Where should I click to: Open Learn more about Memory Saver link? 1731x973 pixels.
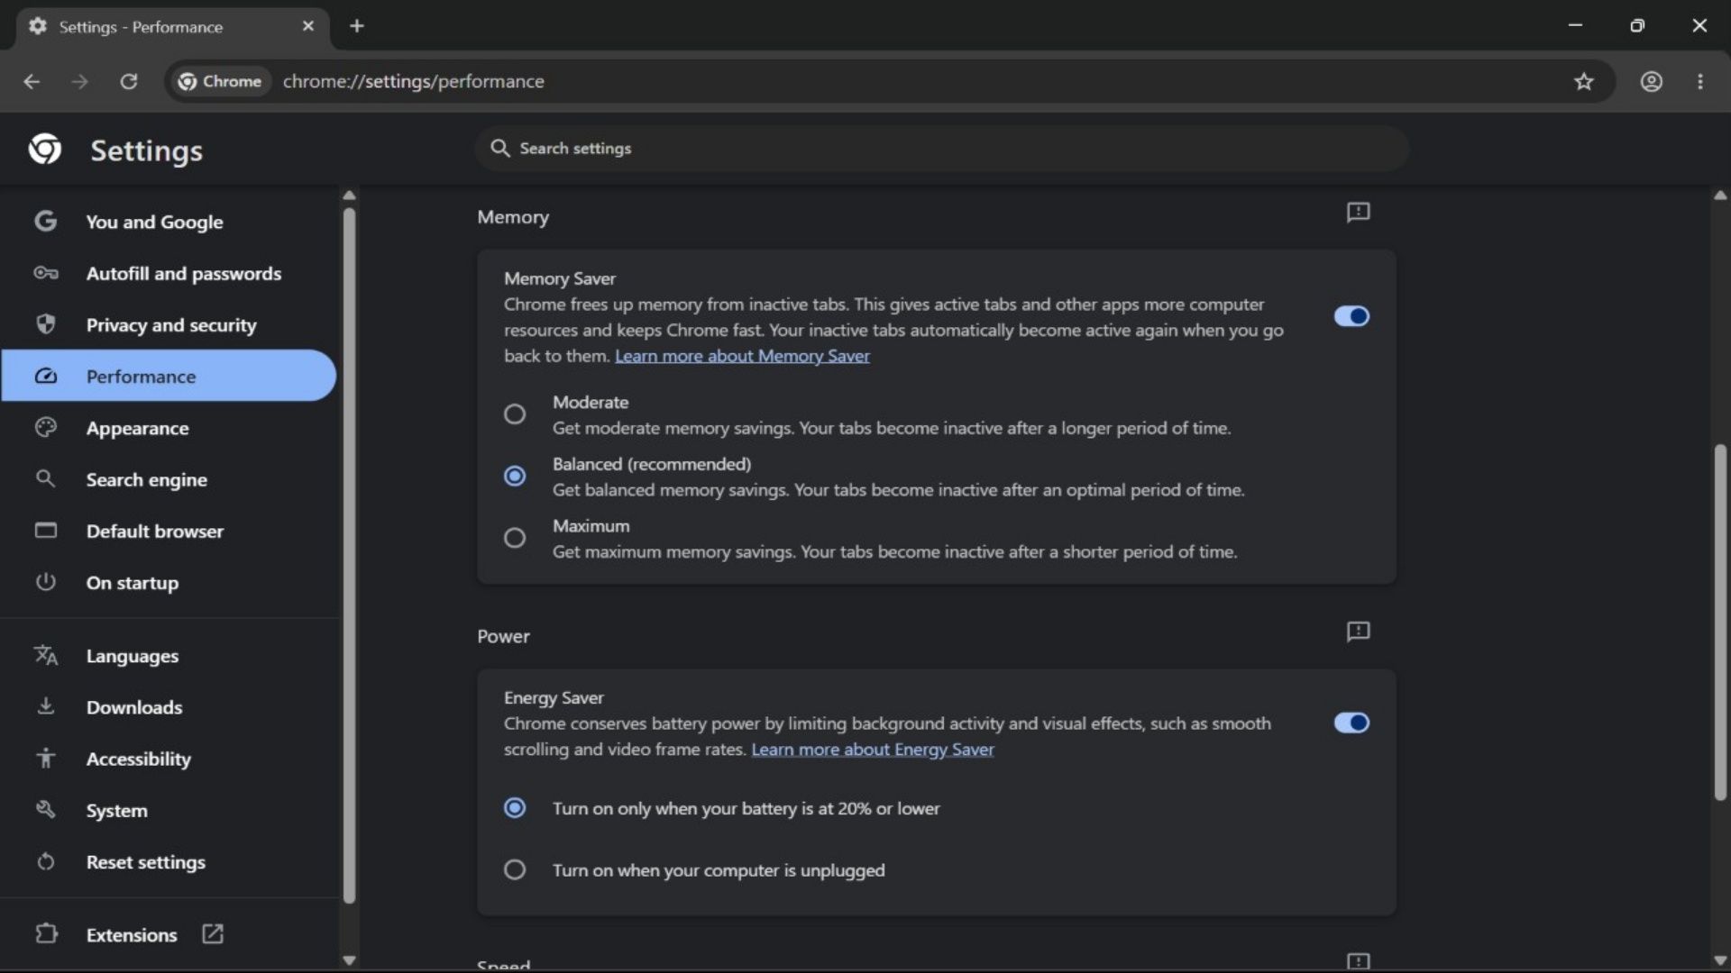click(x=742, y=356)
